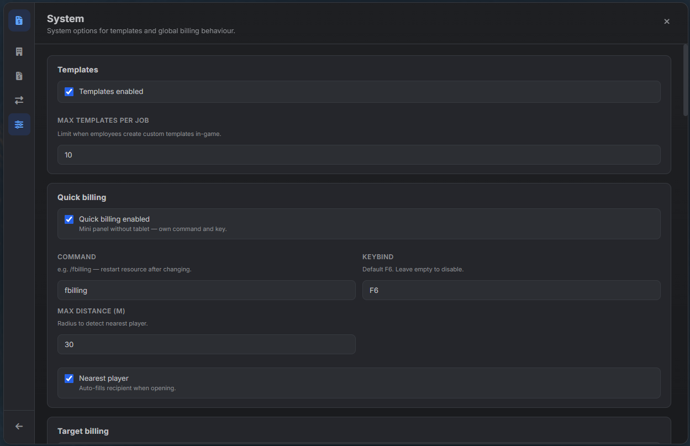Viewport: 690px width, 446px height.
Task: Toggle the Nearest player checkbox
Action: 69,379
